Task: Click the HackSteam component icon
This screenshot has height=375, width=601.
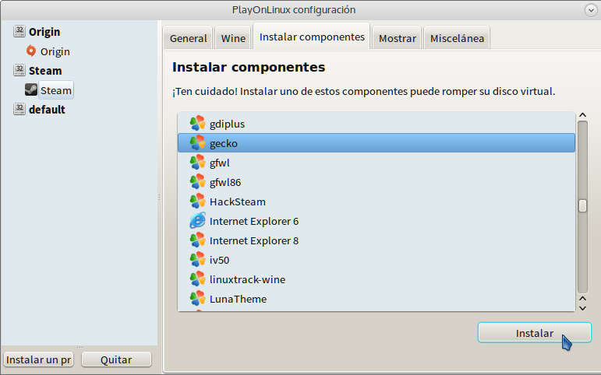Action: (197, 202)
